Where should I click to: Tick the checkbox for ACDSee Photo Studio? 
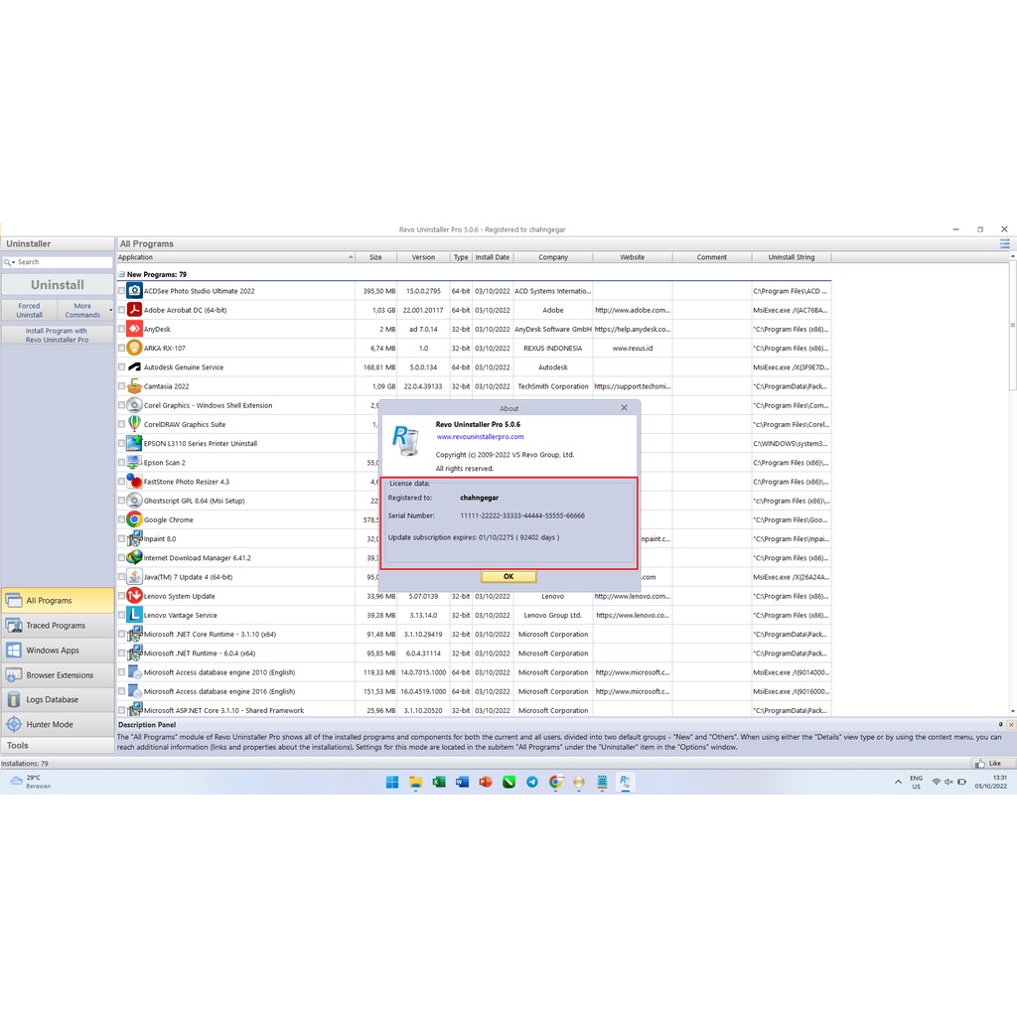[x=122, y=291]
